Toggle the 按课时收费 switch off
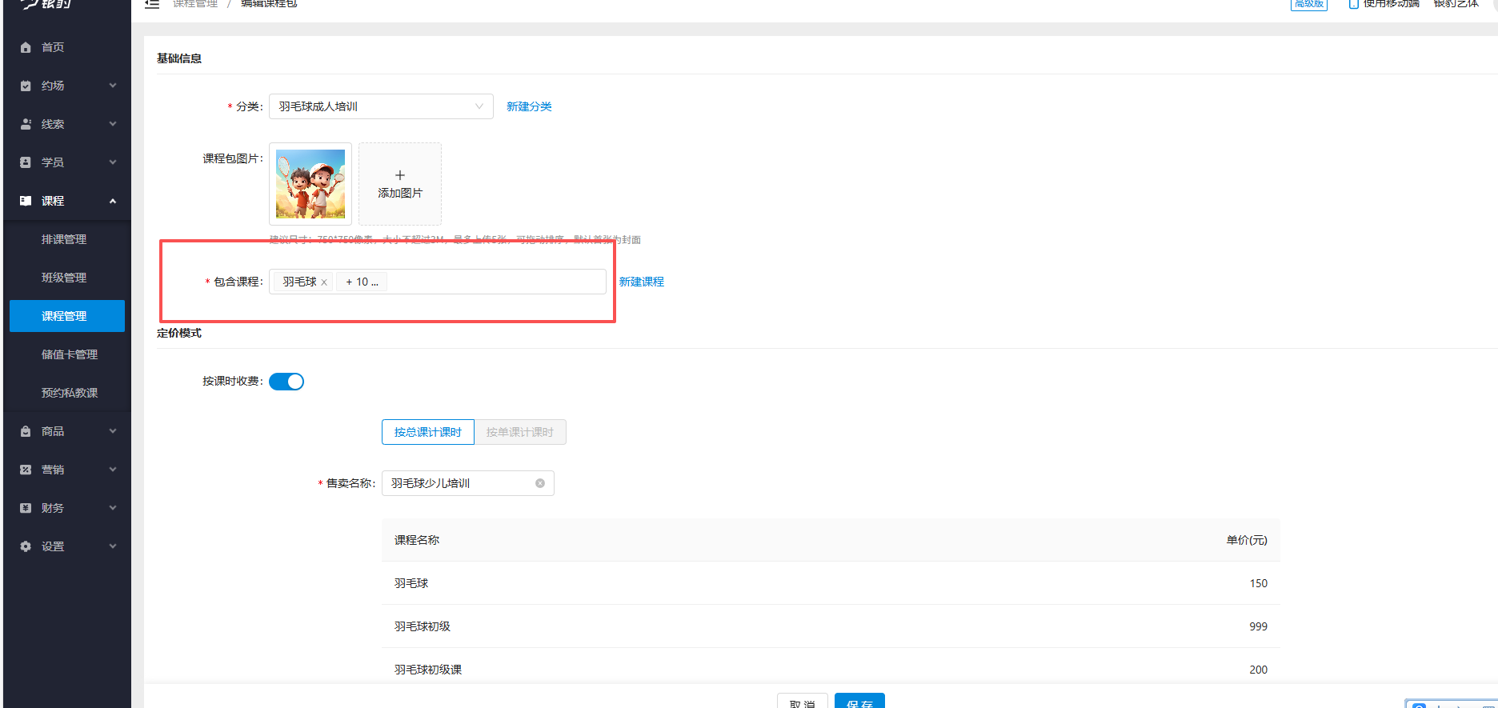 [x=286, y=382]
